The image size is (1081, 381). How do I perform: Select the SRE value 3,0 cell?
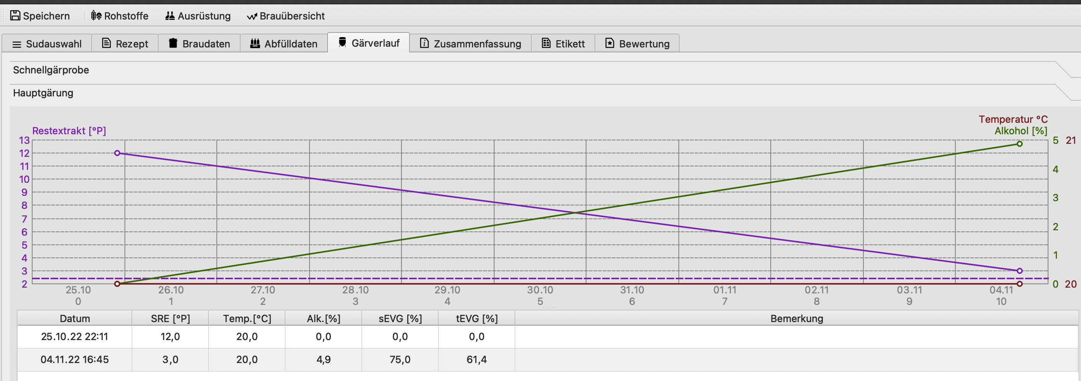point(170,360)
